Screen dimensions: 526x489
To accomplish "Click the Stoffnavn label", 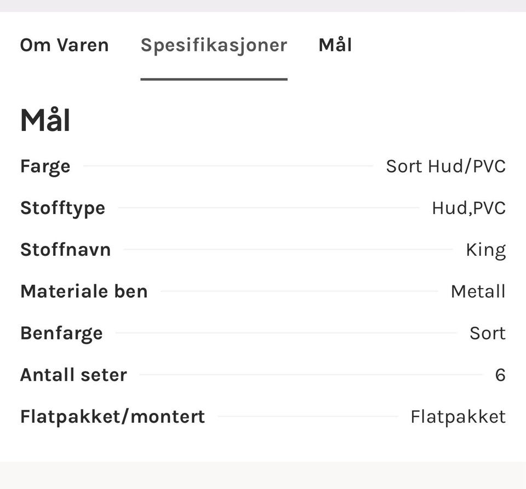I will pos(65,250).
